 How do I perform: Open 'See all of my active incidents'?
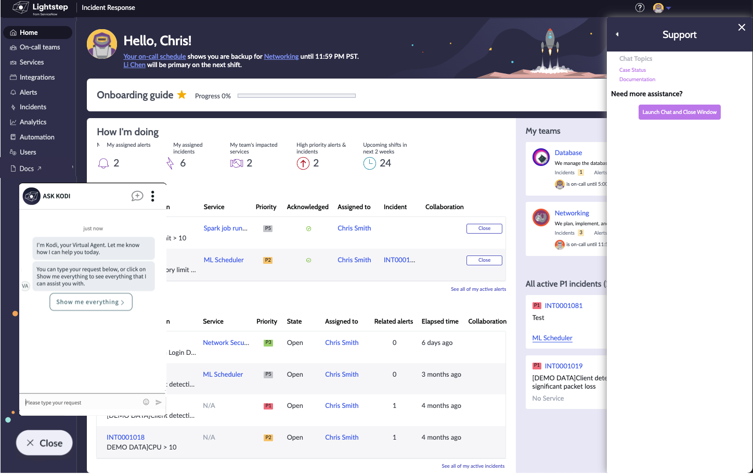(x=473, y=466)
